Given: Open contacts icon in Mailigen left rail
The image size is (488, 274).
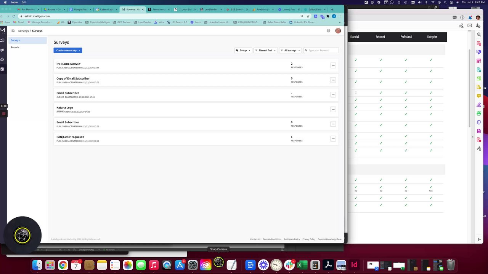Looking at the screenshot, I should pos(2,40).
